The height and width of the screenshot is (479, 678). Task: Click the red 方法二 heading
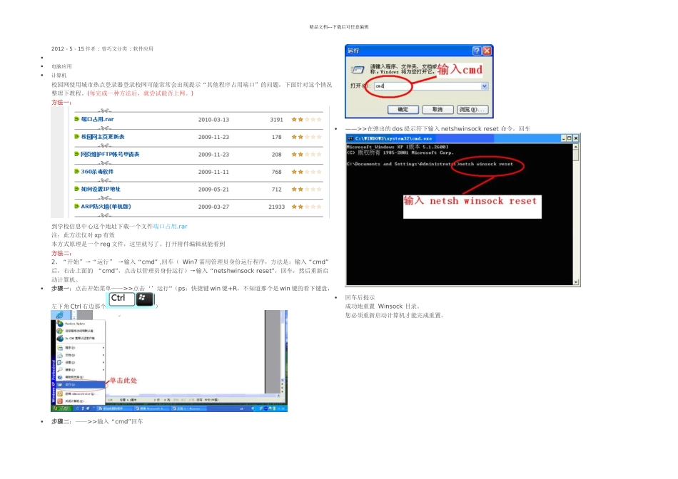[61, 254]
